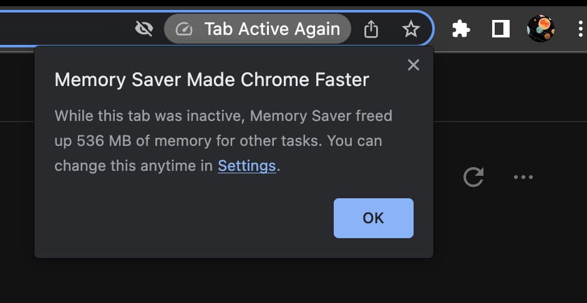Click the reload arrow on the page
The height and width of the screenshot is (303, 587).
click(x=473, y=177)
